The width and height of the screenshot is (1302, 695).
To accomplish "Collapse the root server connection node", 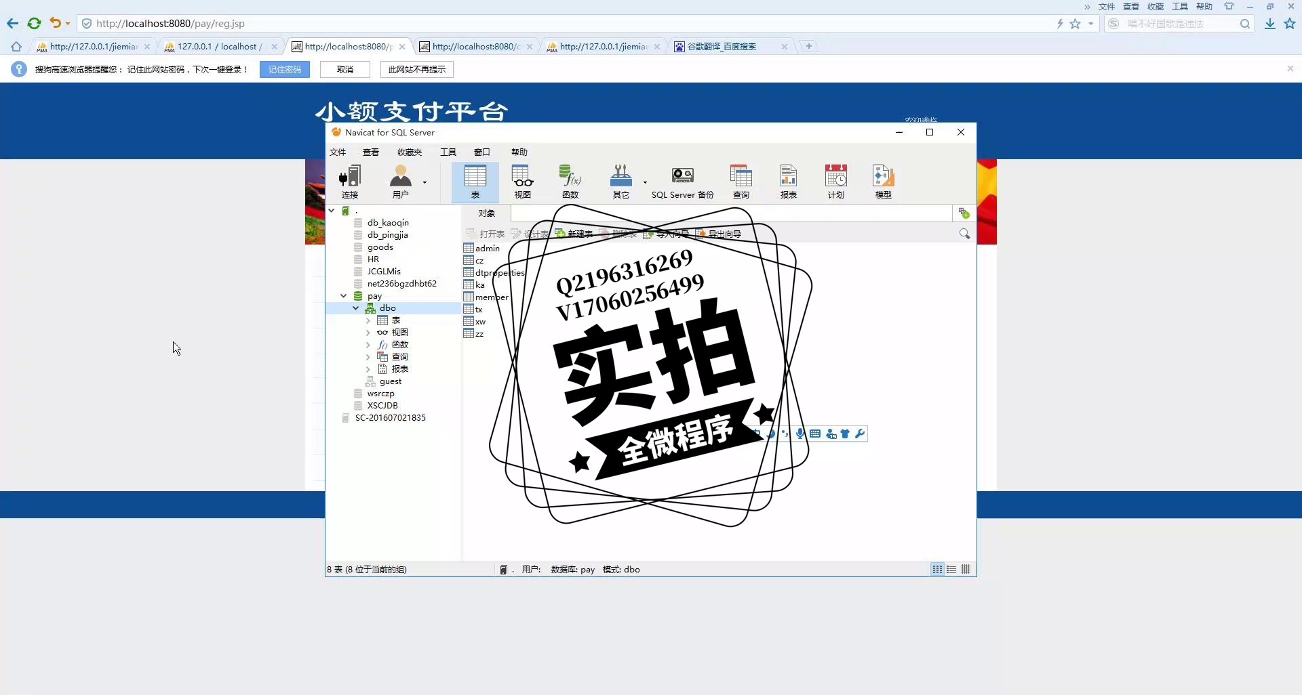I will pos(332,211).
